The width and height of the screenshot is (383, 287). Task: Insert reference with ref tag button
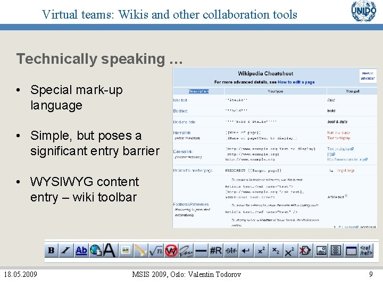pos(366,250)
